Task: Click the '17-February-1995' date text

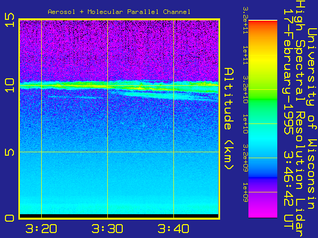Action: (x=288, y=71)
